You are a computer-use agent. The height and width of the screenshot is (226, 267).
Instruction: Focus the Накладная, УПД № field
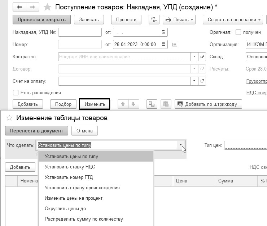[x=80, y=32]
